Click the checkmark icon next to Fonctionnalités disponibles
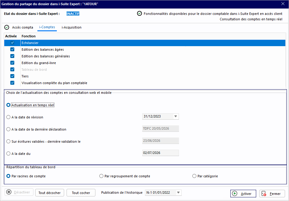Viewport: 289px width, 201px height. pos(139,13)
